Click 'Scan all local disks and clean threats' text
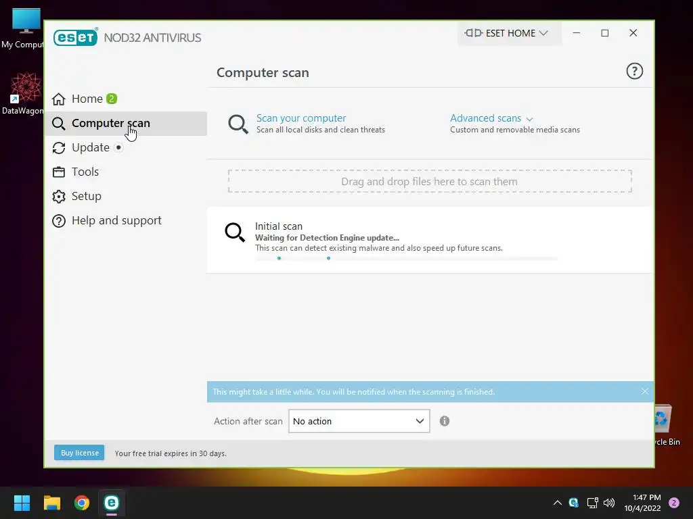The image size is (693, 519). (x=320, y=130)
